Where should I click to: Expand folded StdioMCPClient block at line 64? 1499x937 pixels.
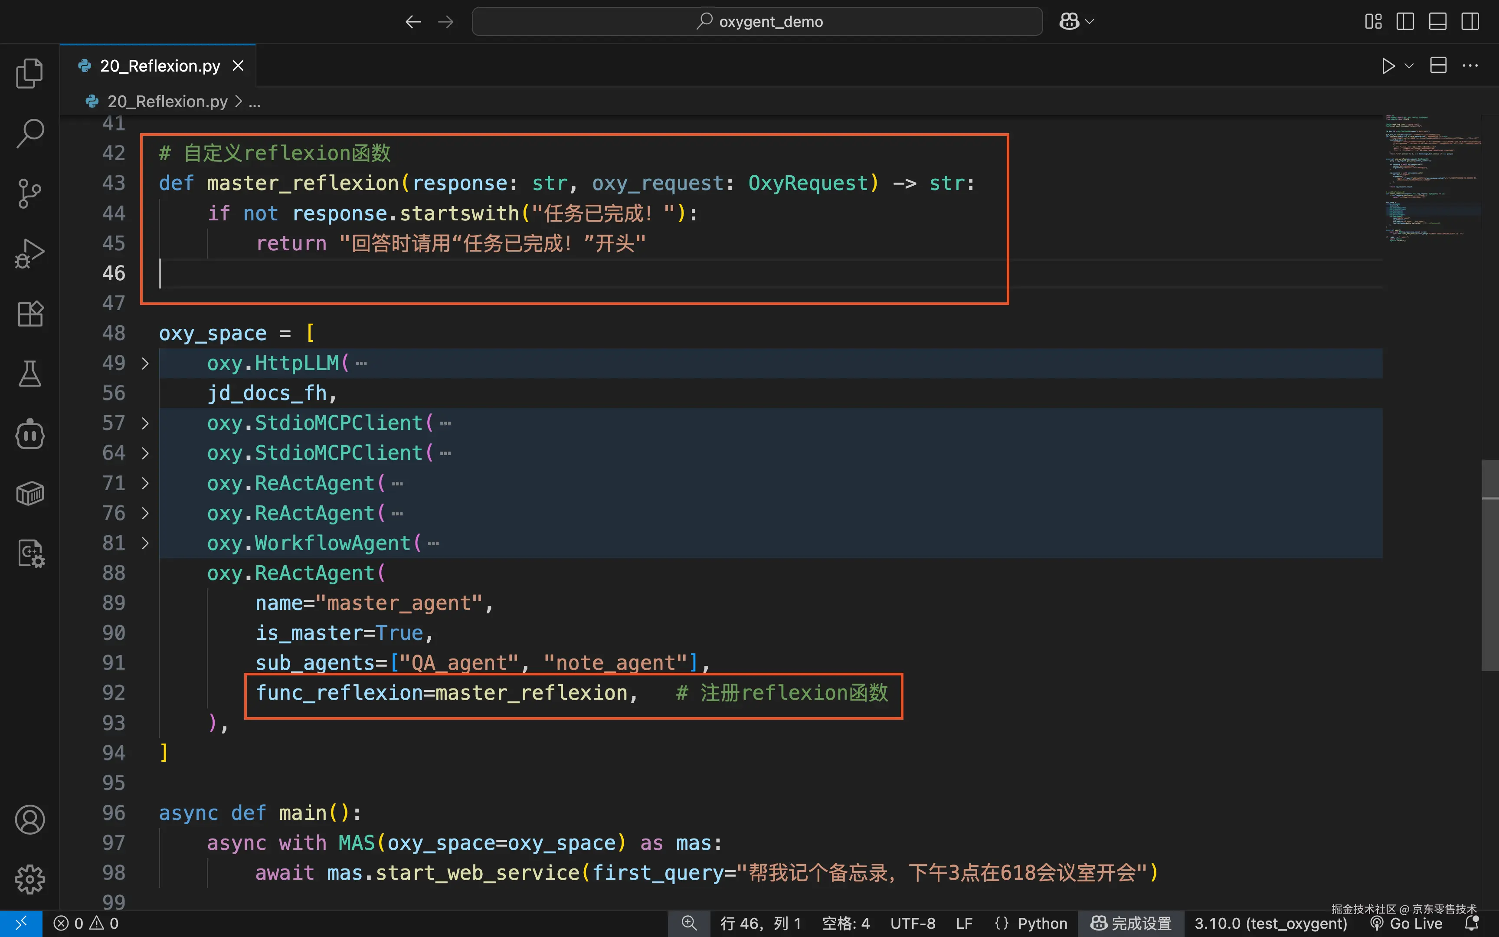click(145, 453)
